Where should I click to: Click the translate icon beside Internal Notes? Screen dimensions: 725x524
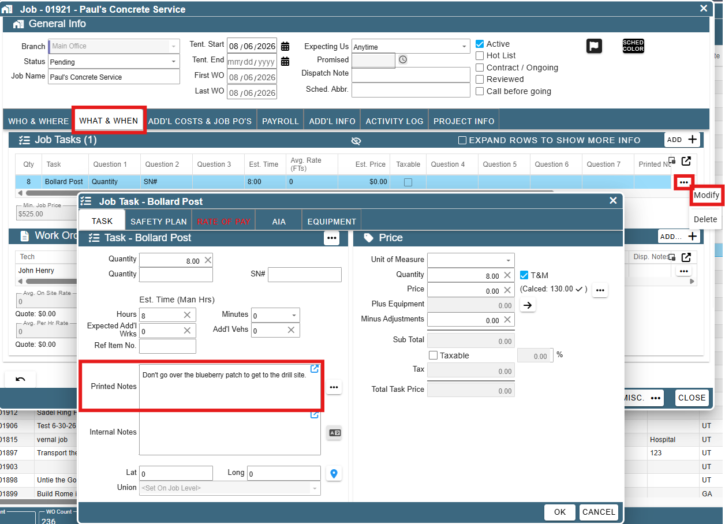tap(334, 432)
